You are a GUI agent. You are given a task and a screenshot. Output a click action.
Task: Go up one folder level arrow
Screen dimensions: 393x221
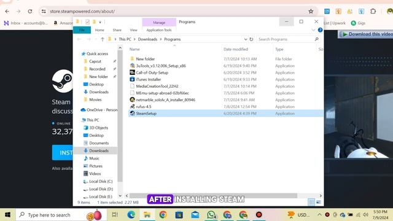coord(103,39)
